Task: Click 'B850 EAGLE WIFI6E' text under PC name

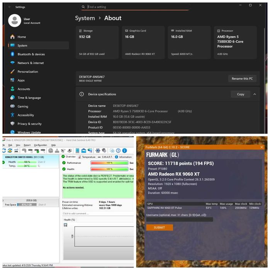Action: pyautogui.click(x=90, y=81)
